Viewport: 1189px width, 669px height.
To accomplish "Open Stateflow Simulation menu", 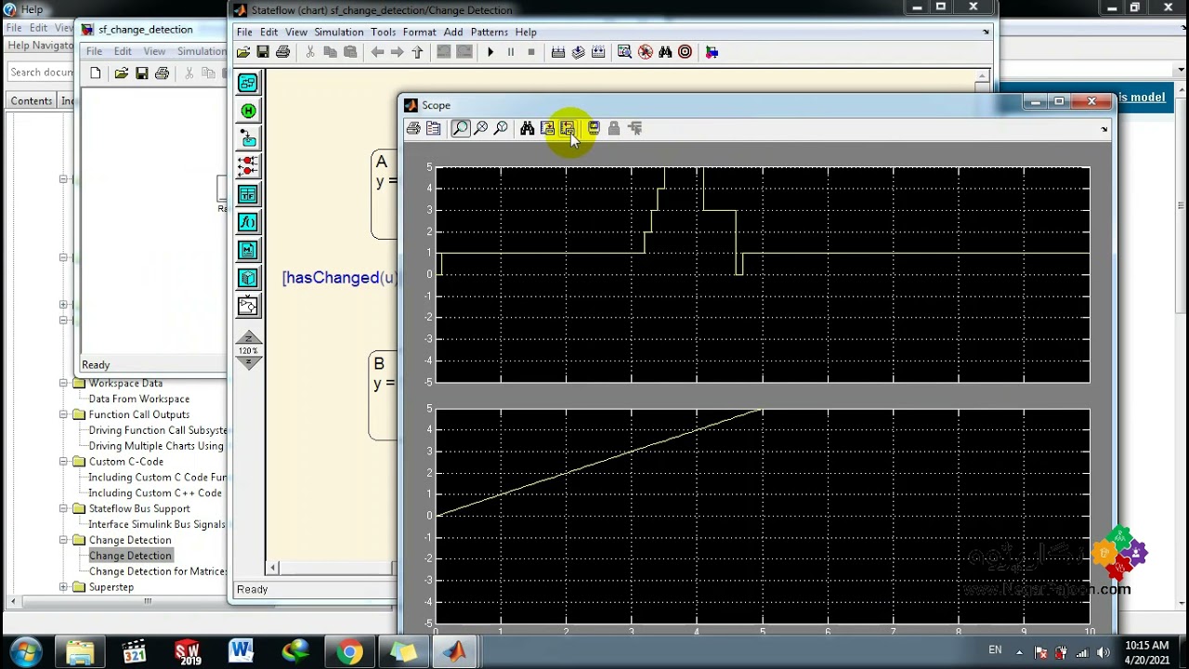I will [339, 32].
